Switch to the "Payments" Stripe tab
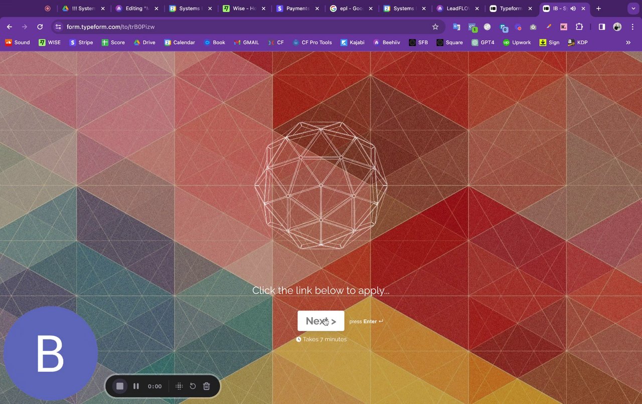The width and height of the screenshot is (642, 404). click(297, 9)
